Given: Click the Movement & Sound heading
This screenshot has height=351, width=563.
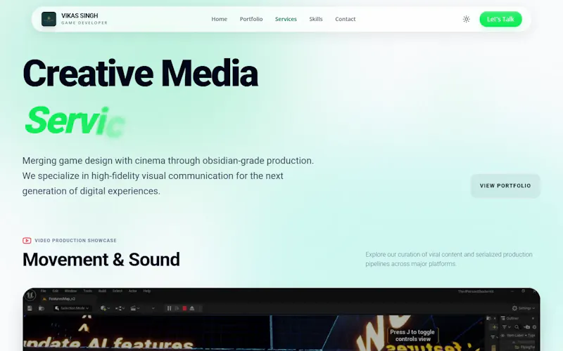Looking at the screenshot, I should coord(101,259).
